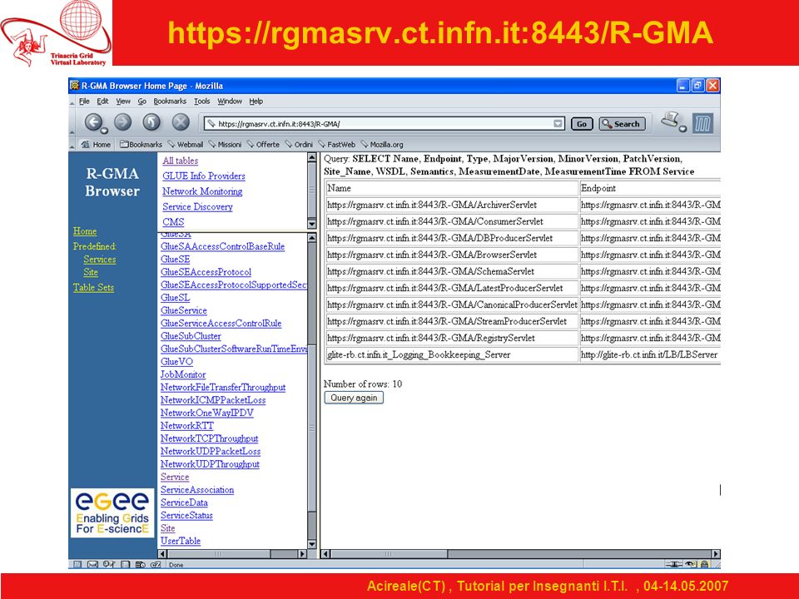This screenshot has width=799, height=599.
Task: Open the NetworkTCPThroughput table link
Action: pyautogui.click(x=210, y=438)
